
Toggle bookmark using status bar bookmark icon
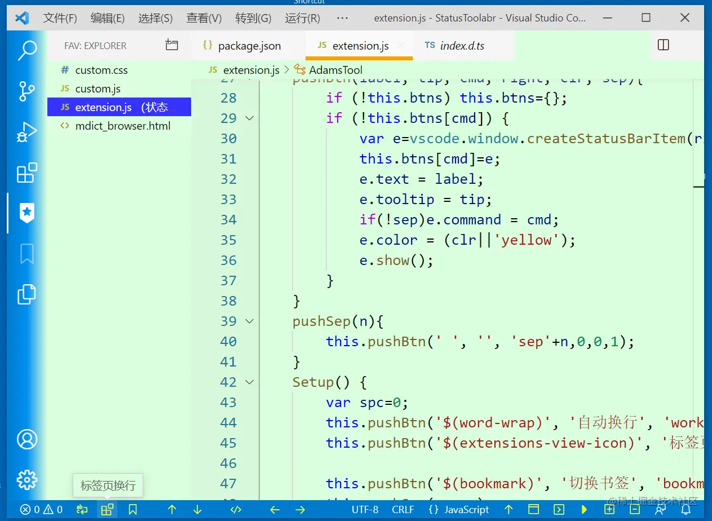132,510
